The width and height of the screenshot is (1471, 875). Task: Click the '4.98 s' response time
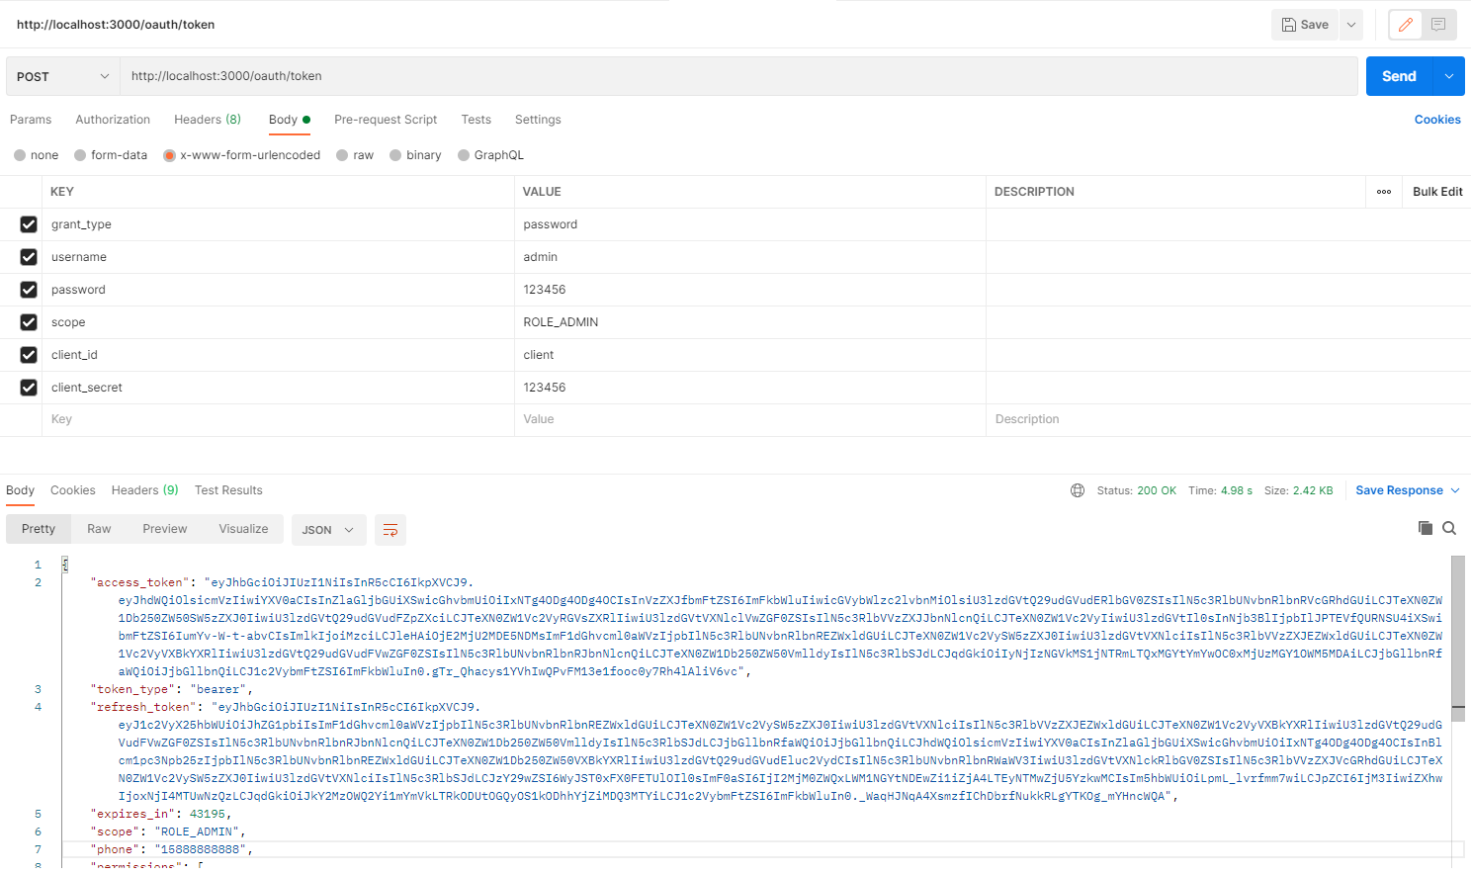pyautogui.click(x=1237, y=490)
